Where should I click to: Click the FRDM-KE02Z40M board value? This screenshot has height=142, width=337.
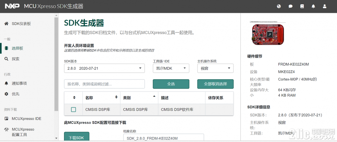pos(294,64)
